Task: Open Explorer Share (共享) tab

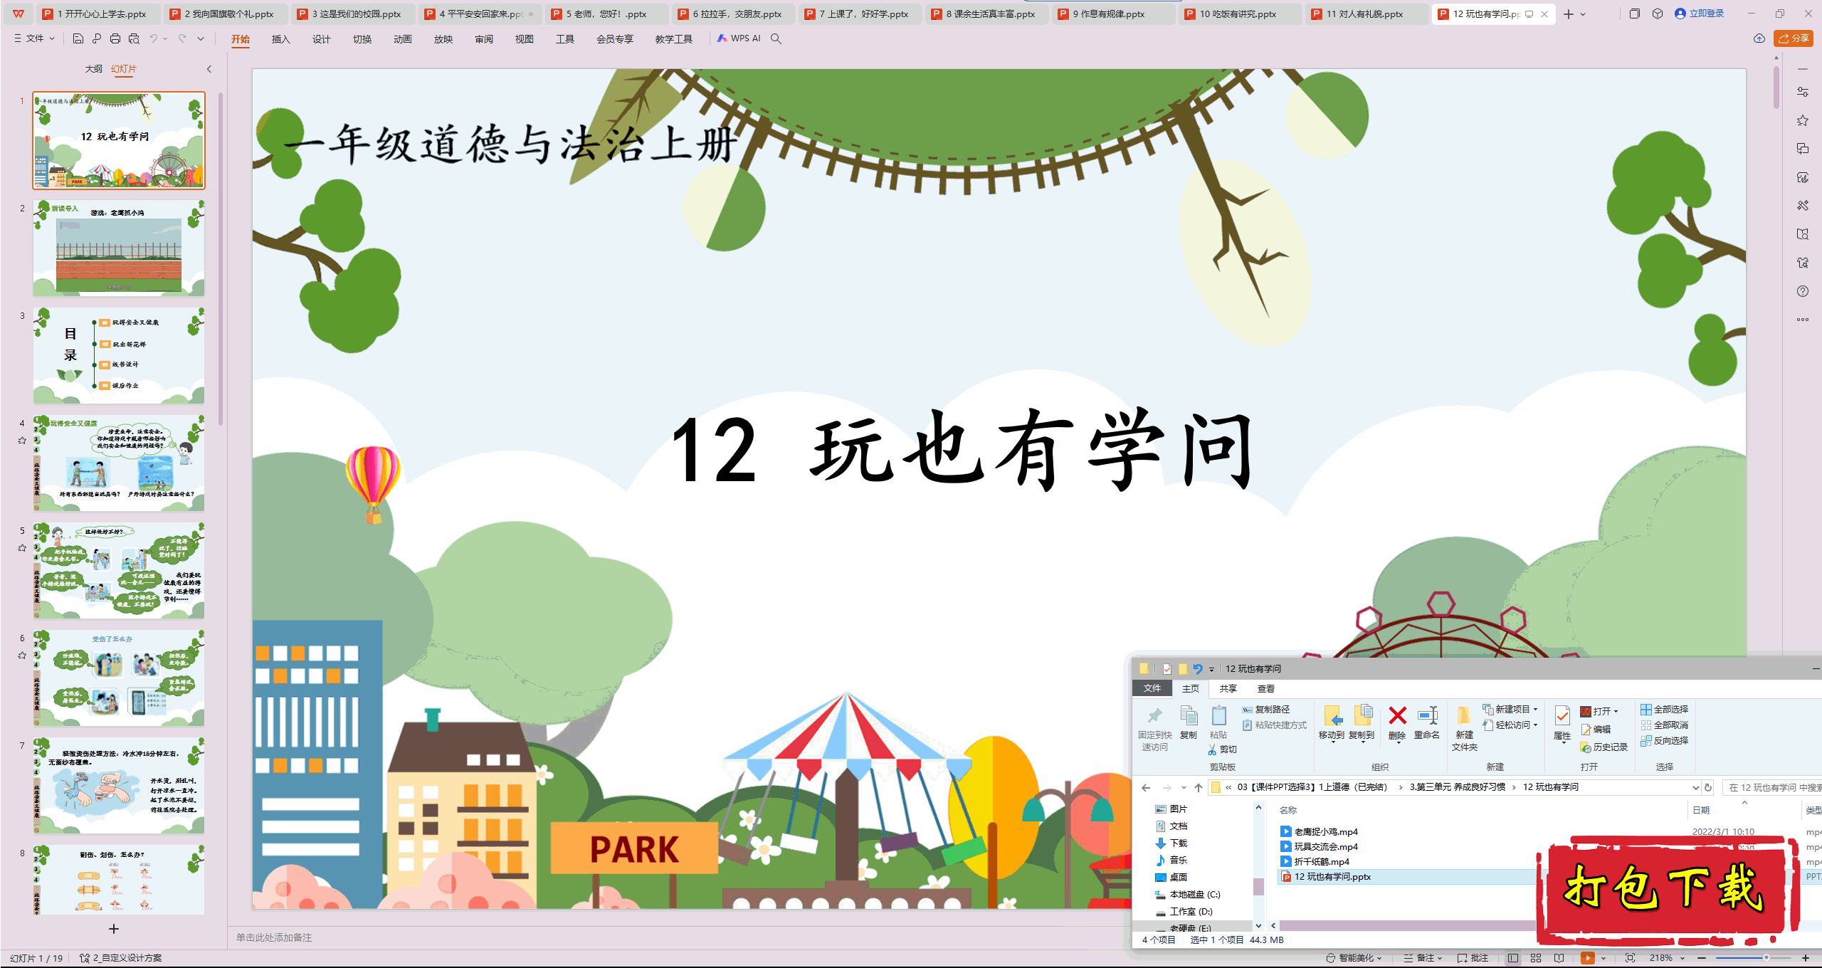Action: pyautogui.click(x=1228, y=689)
